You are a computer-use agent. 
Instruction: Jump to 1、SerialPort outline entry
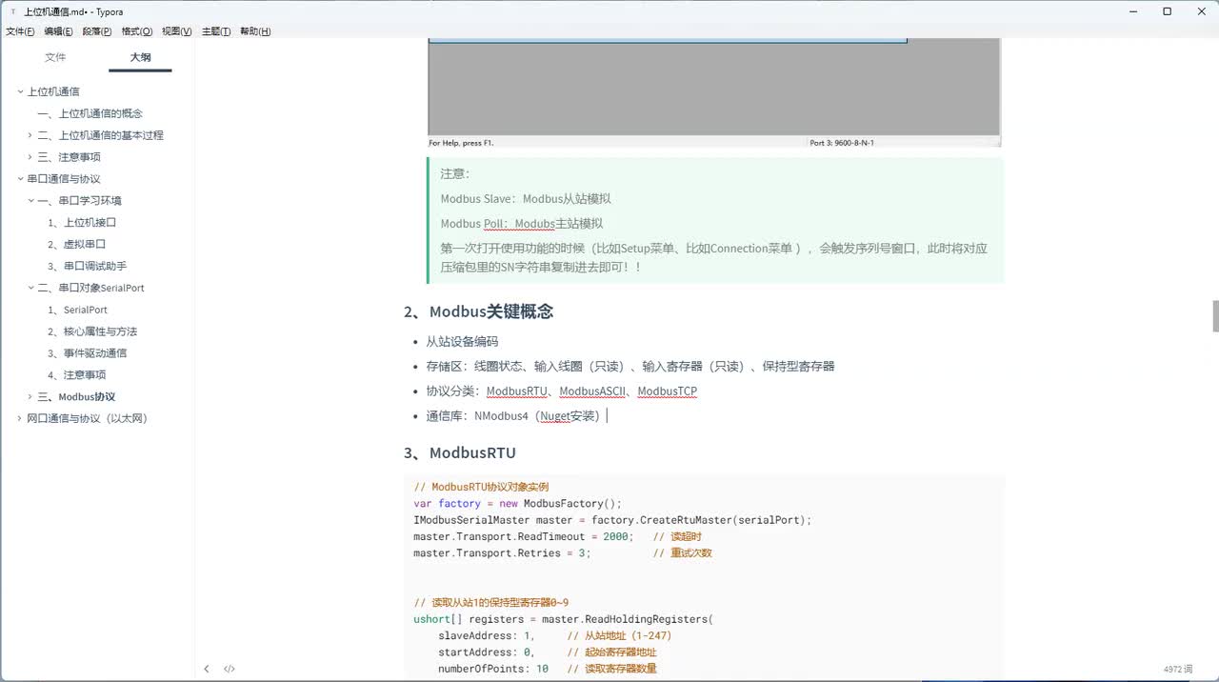pos(77,310)
